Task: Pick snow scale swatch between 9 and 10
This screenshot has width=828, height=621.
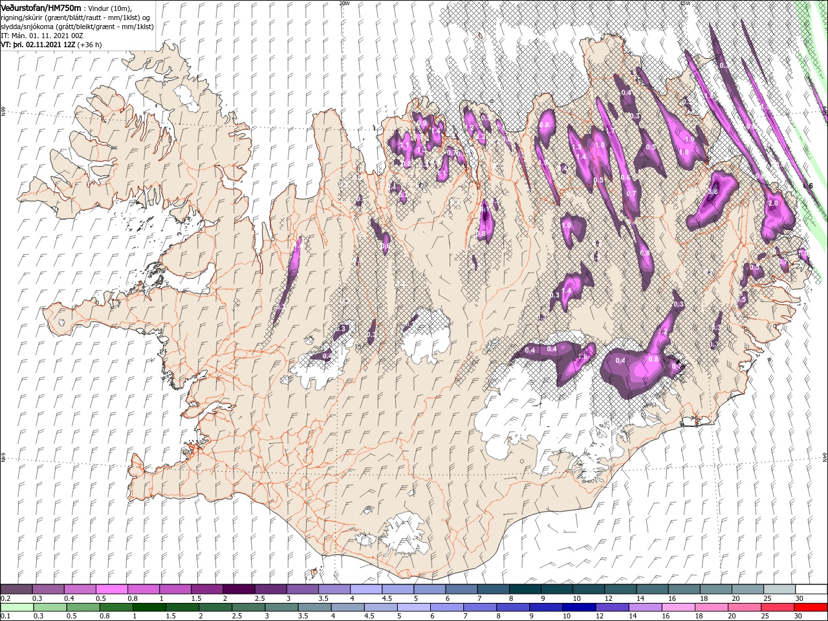Action: pyautogui.click(x=557, y=589)
